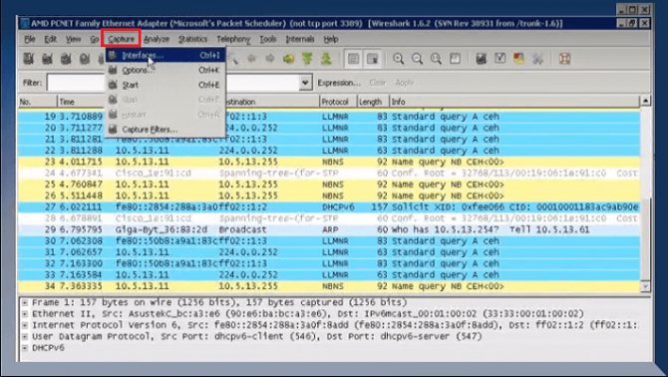Select packet 28 Spanning-tree STP row
Viewport: 668px width, 377px height.
[x=329, y=218]
